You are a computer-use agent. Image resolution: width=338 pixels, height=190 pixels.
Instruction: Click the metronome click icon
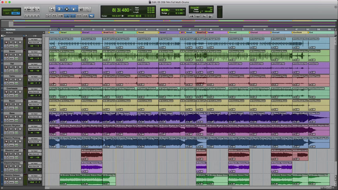pos(197,16)
